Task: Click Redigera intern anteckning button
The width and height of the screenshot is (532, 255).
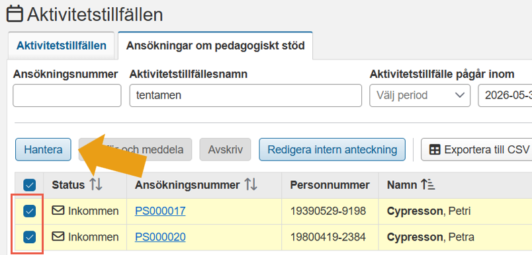Action: pyautogui.click(x=332, y=149)
